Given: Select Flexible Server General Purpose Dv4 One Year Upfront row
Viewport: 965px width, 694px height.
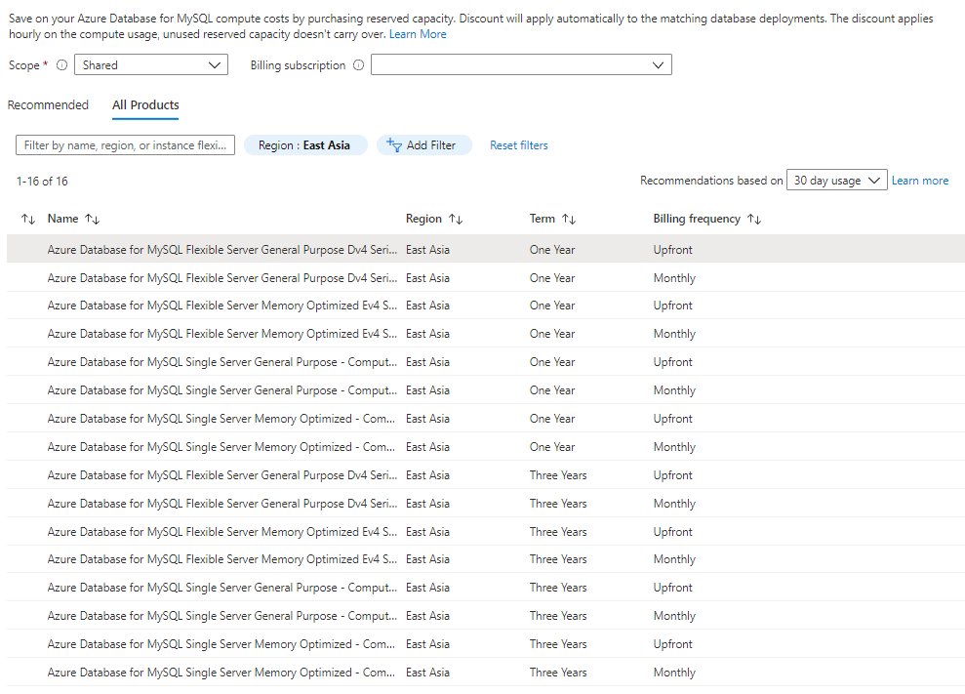Looking at the screenshot, I should 486,249.
